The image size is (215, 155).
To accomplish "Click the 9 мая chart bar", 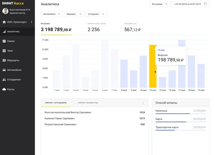I will coord(134,79).
